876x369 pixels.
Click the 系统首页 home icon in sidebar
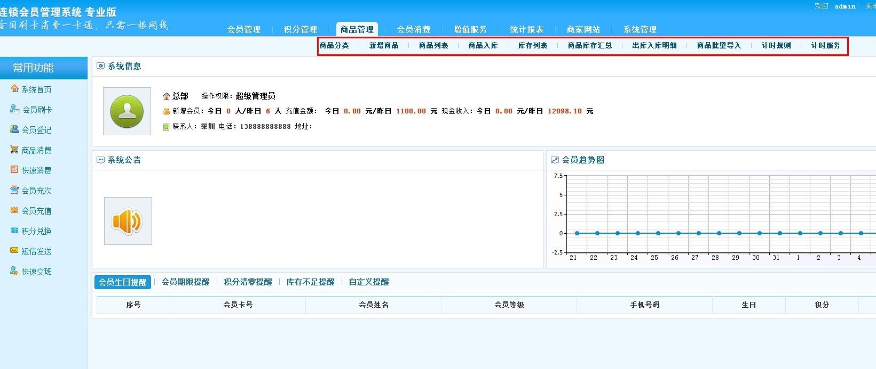click(x=14, y=89)
